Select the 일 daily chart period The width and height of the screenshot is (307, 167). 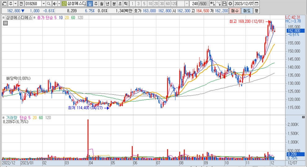pos(90,3)
